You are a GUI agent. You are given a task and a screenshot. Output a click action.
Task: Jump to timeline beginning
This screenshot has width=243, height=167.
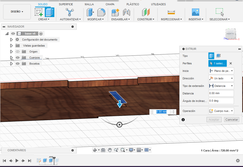coord(4,161)
